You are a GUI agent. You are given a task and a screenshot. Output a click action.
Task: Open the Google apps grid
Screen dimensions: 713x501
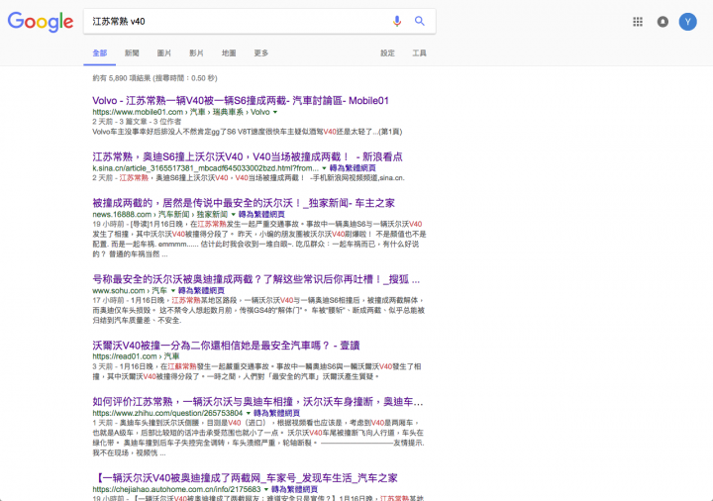(638, 22)
